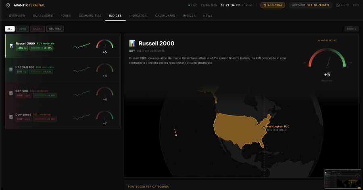Filter list by SHORT positions
The width and height of the screenshot is (363, 190).
click(x=38, y=29)
